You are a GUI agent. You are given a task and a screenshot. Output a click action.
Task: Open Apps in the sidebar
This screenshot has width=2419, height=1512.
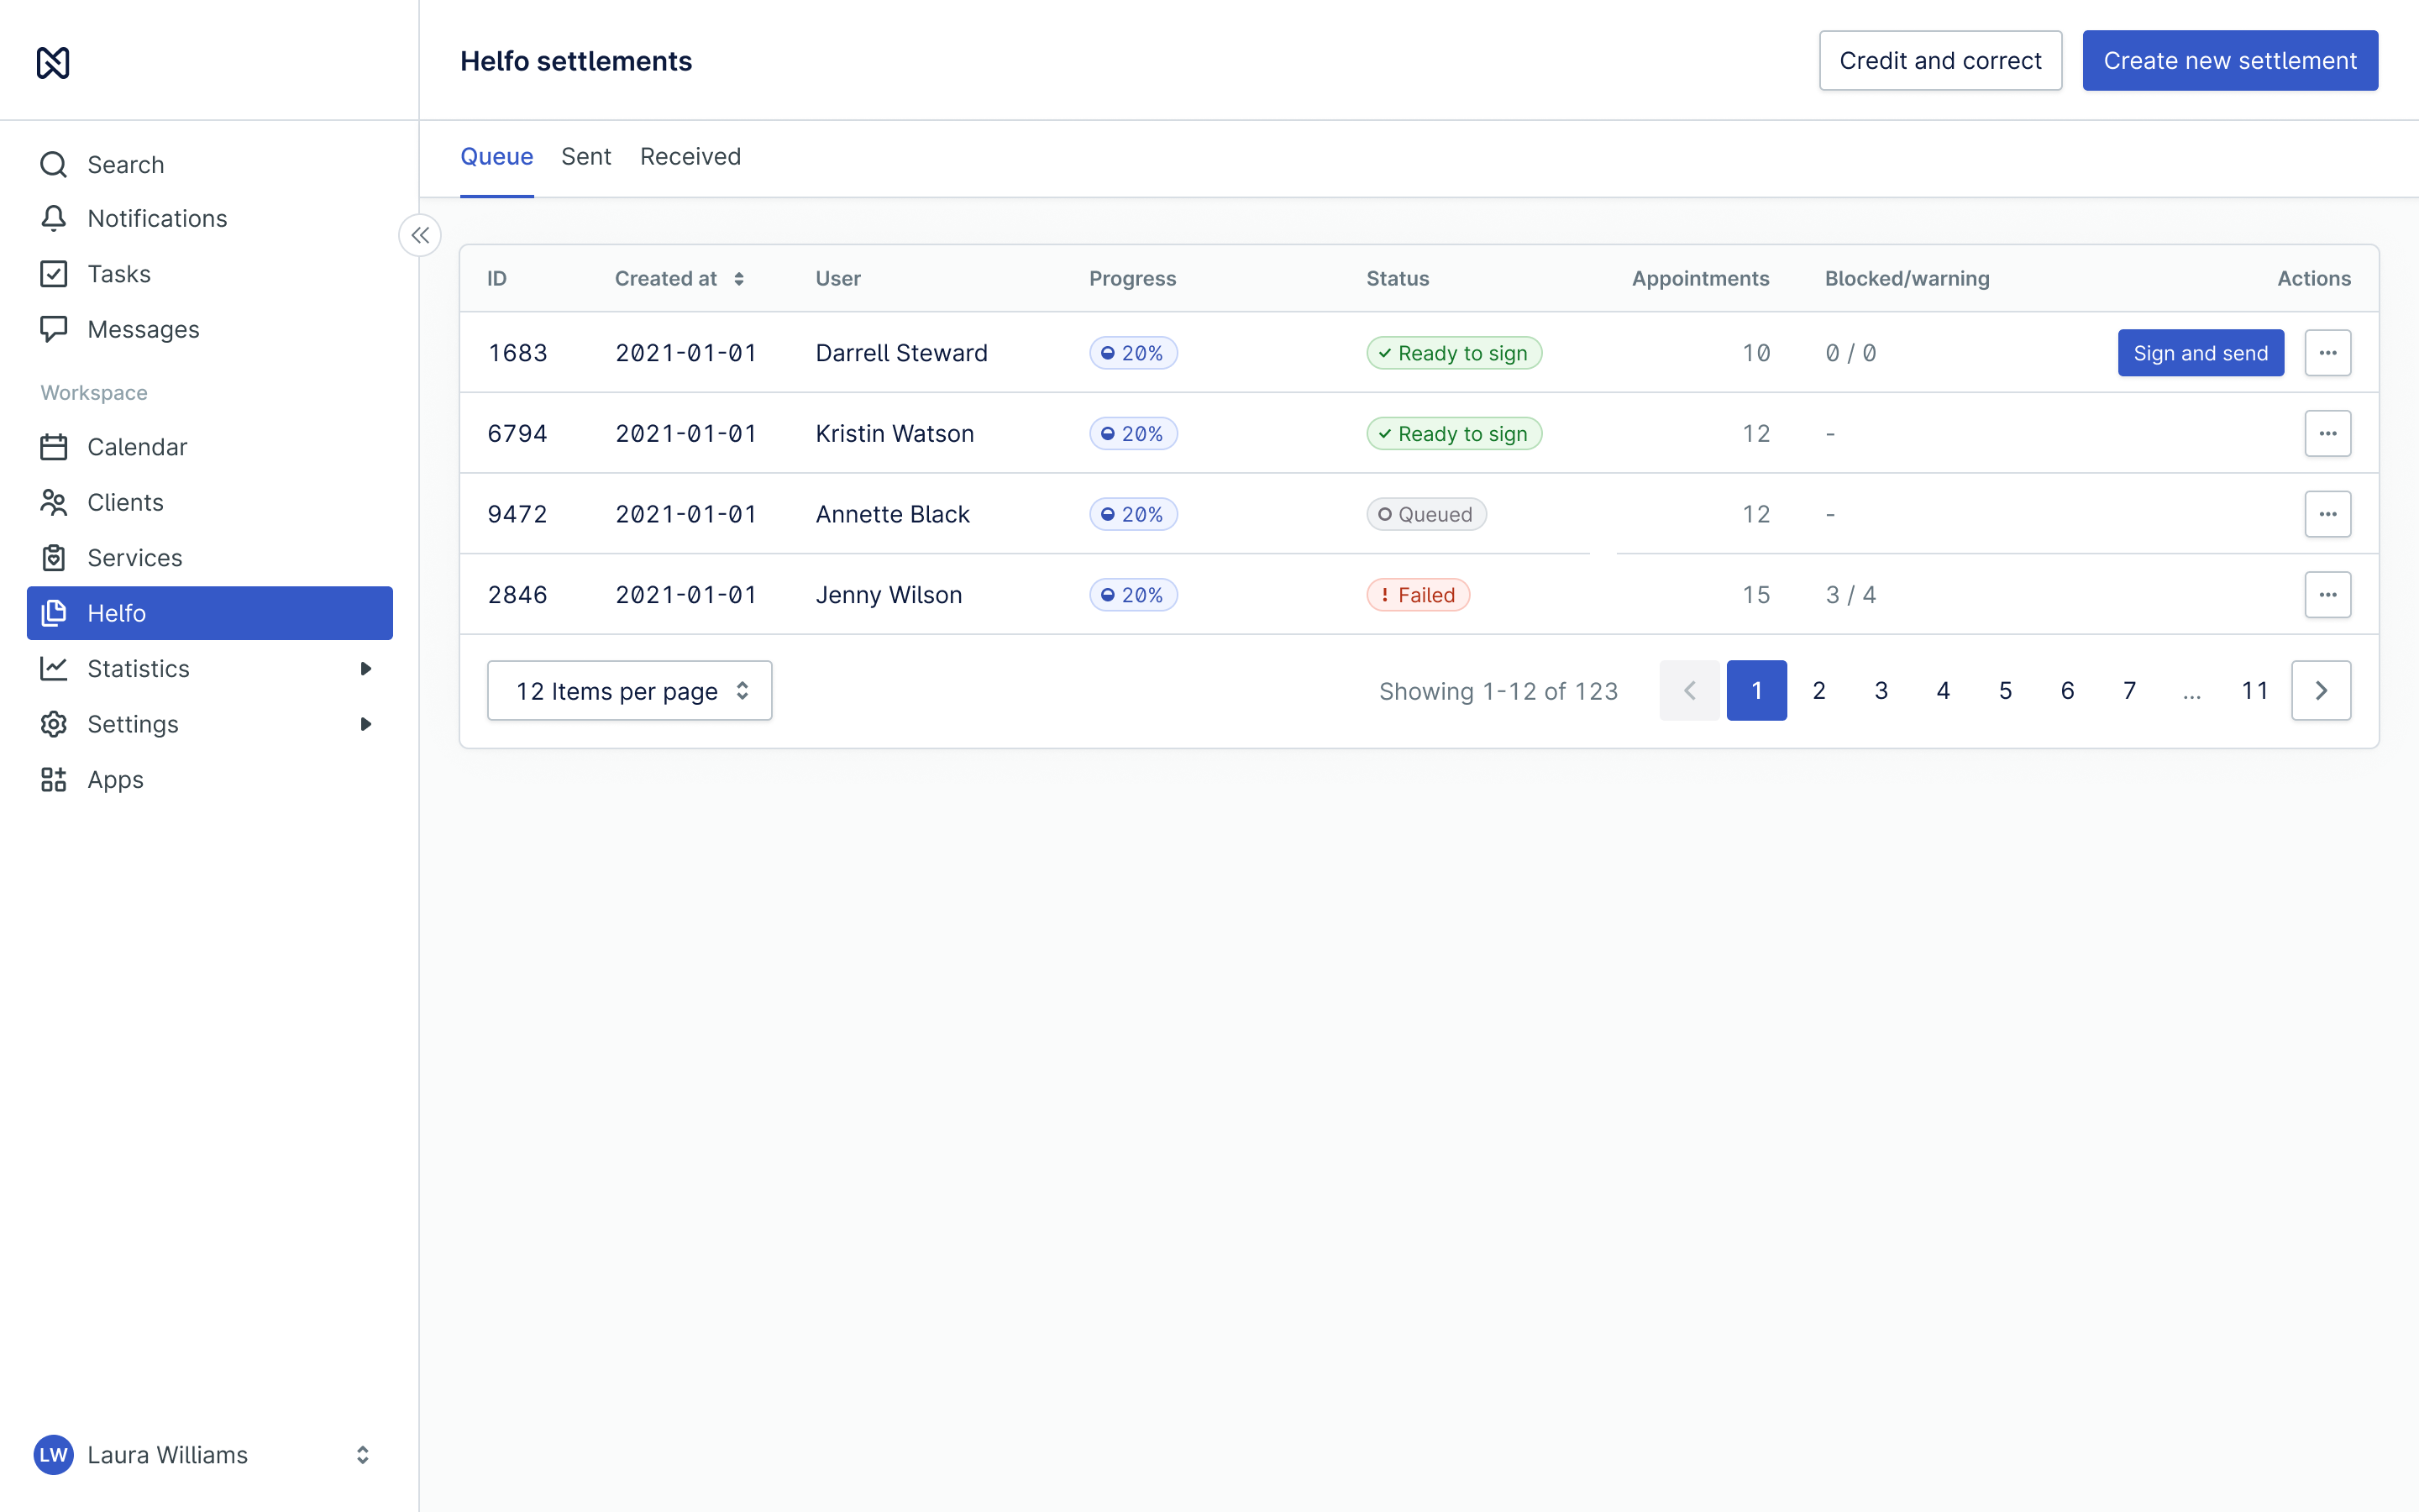(x=210, y=779)
